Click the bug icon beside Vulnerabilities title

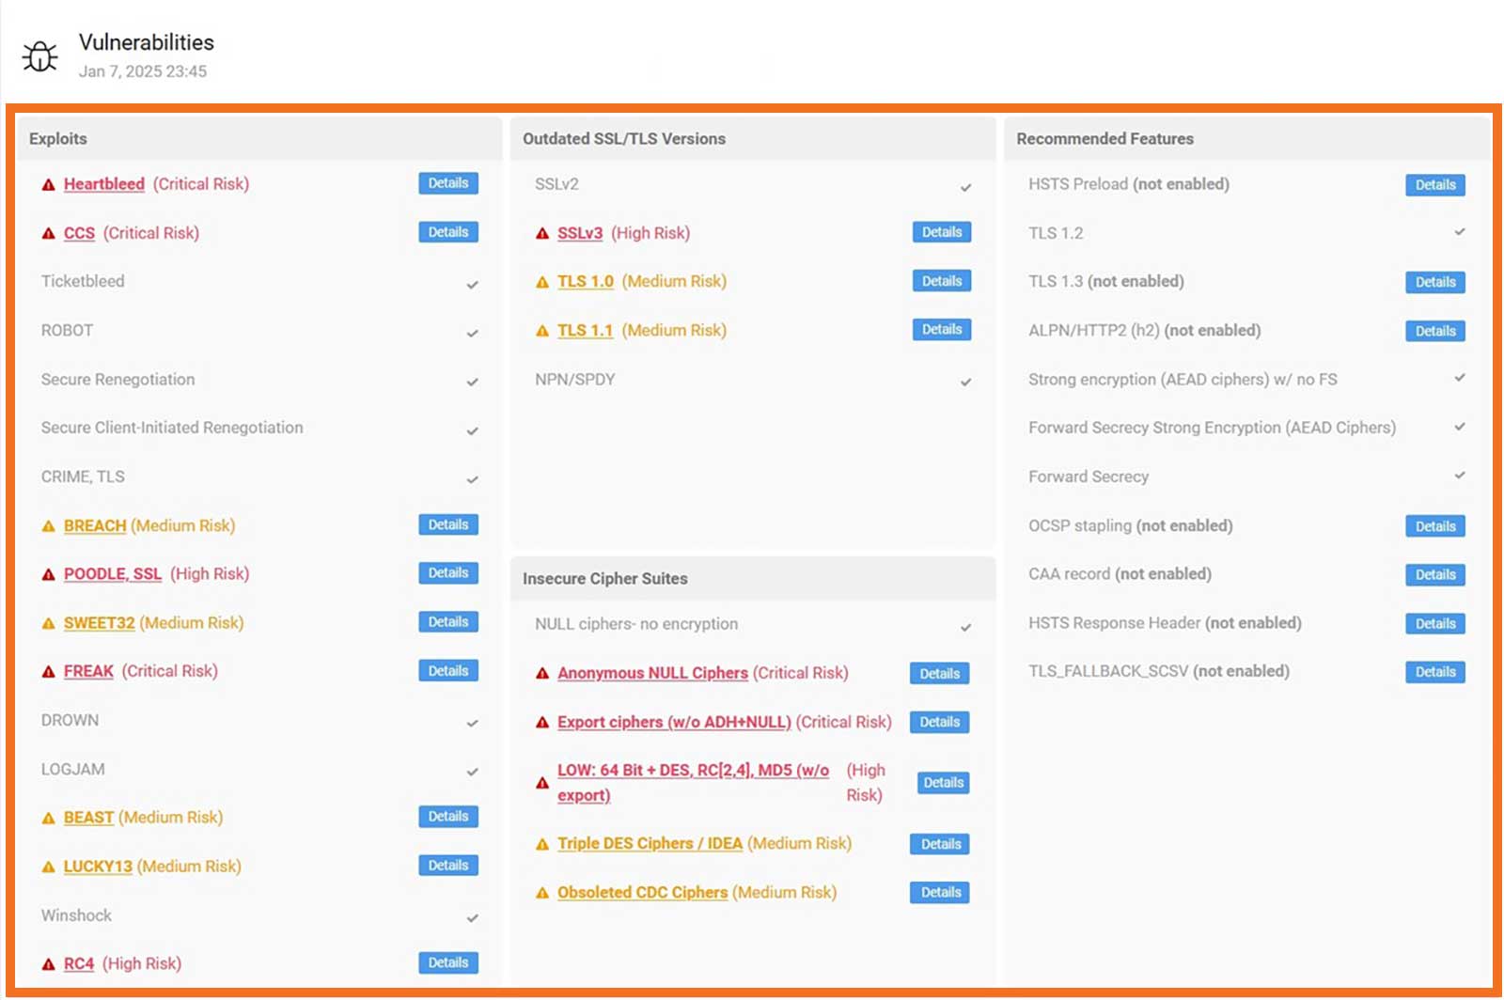(39, 55)
